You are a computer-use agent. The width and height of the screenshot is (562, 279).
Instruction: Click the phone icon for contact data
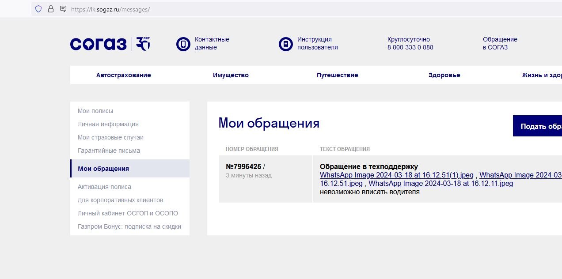183,44
